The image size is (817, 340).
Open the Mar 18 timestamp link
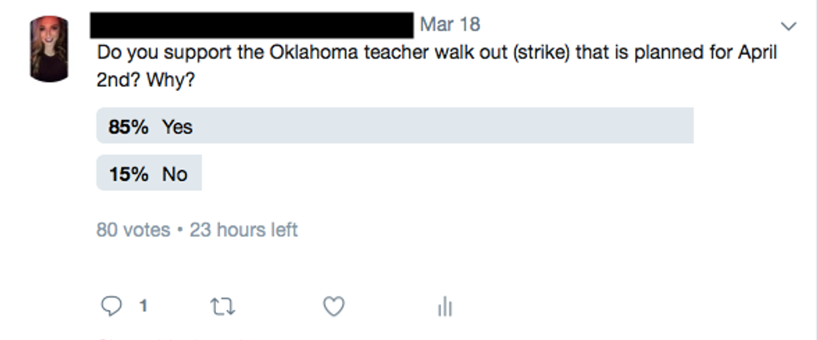[450, 24]
